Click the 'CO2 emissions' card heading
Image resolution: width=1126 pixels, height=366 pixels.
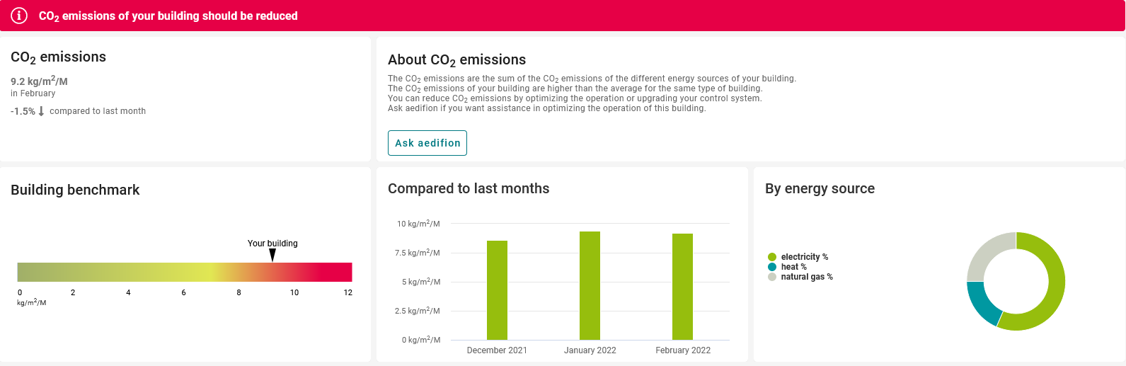[x=58, y=57]
